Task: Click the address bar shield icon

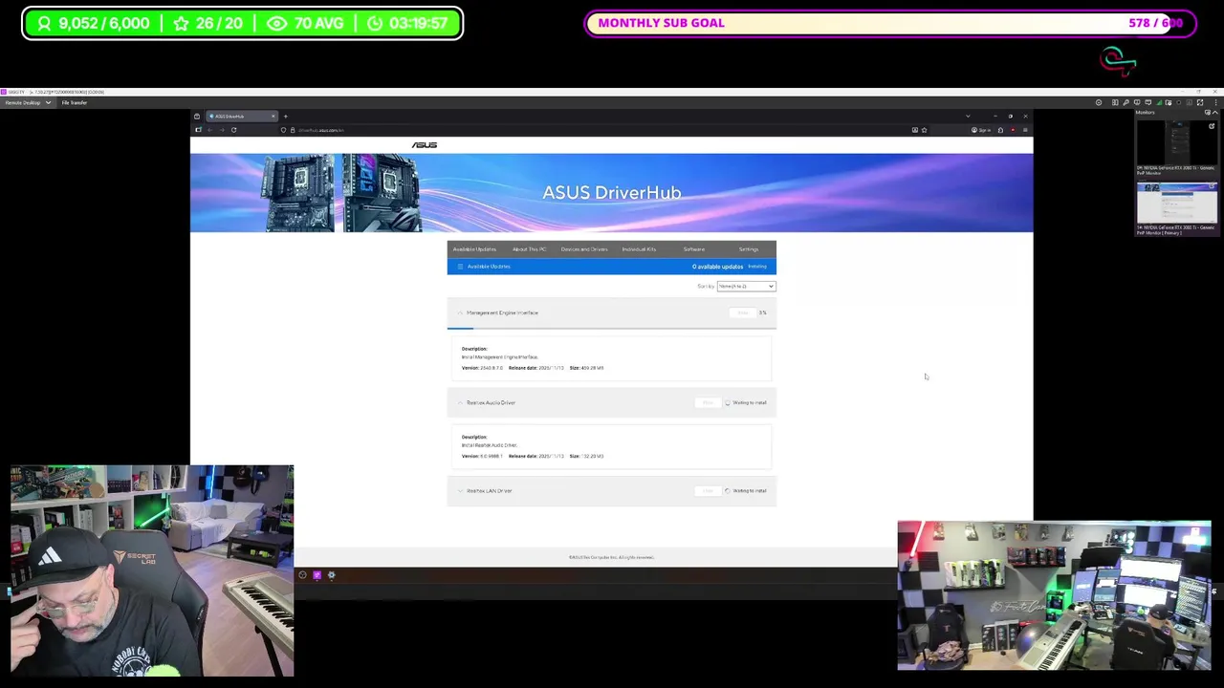Action: click(x=283, y=130)
